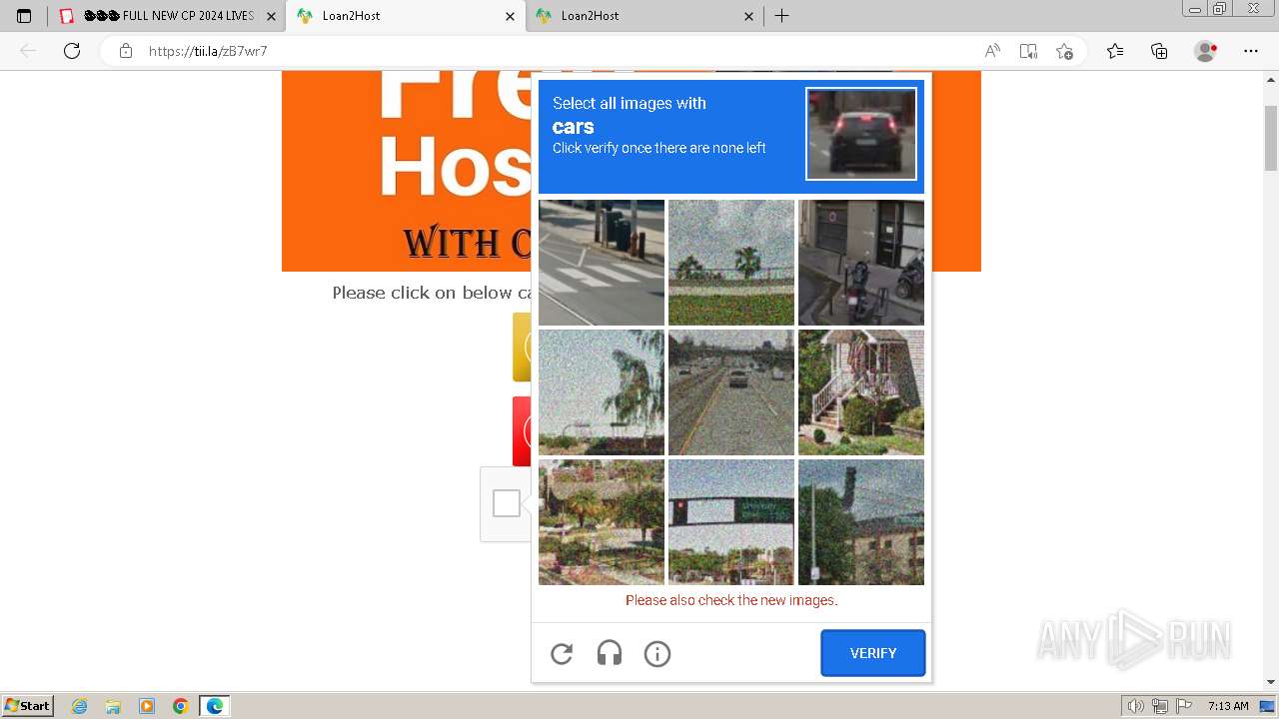The width and height of the screenshot is (1279, 719).
Task: Get an audio challenge via headphones icon
Action: click(610, 654)
